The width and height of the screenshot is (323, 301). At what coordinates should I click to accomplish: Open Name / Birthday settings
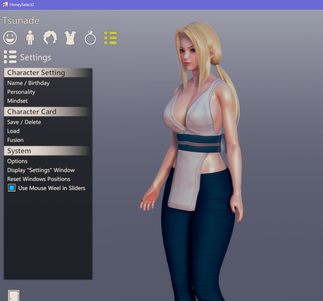coord(28,83)
